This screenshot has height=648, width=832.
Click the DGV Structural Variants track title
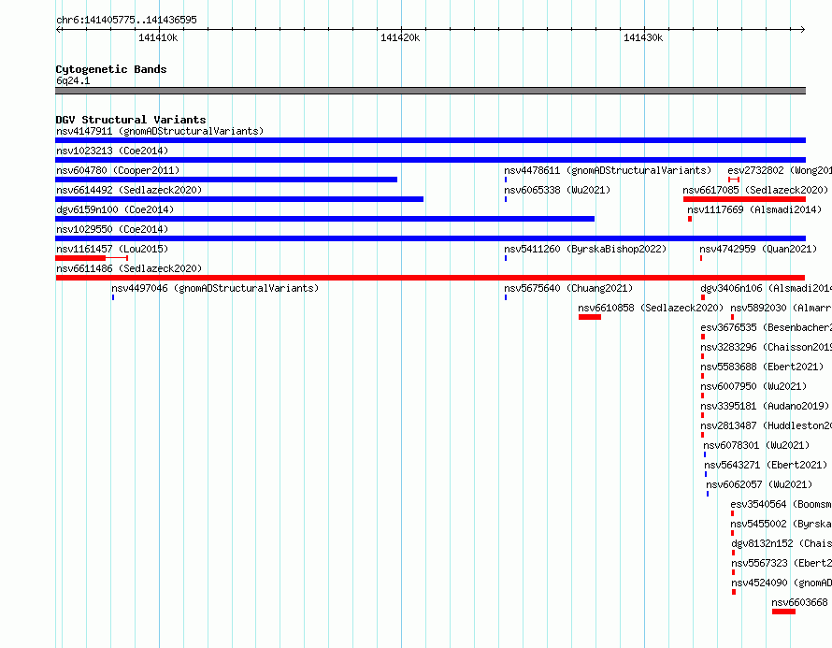tap(131, 120)
